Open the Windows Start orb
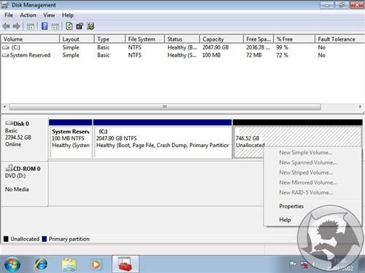This screenshot has height=273, width=365. tap(12, 264)
